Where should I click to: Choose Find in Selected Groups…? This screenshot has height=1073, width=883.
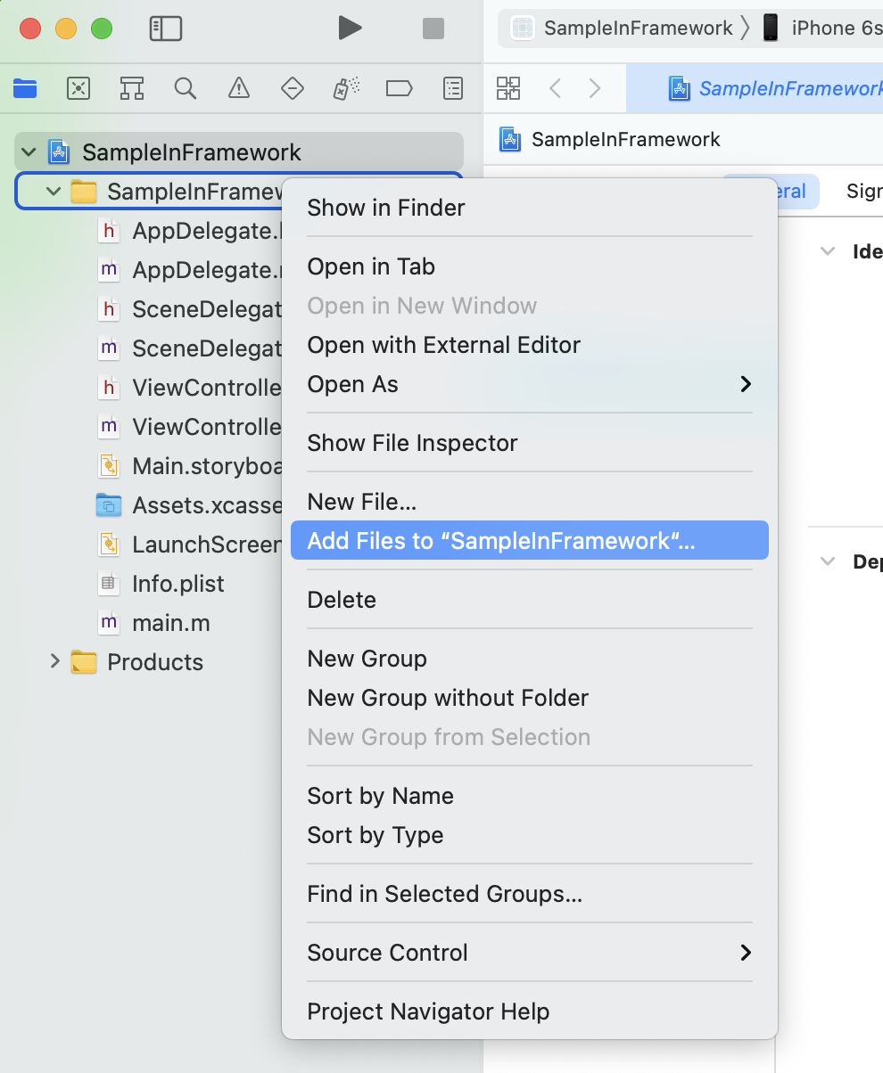pos(530,894)
